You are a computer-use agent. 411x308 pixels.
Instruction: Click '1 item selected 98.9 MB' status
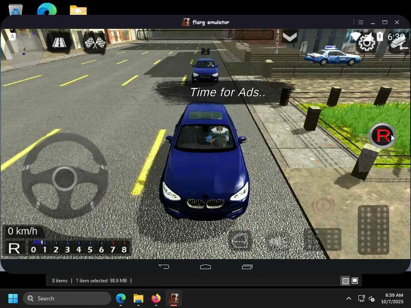click(x=101, y=281)
